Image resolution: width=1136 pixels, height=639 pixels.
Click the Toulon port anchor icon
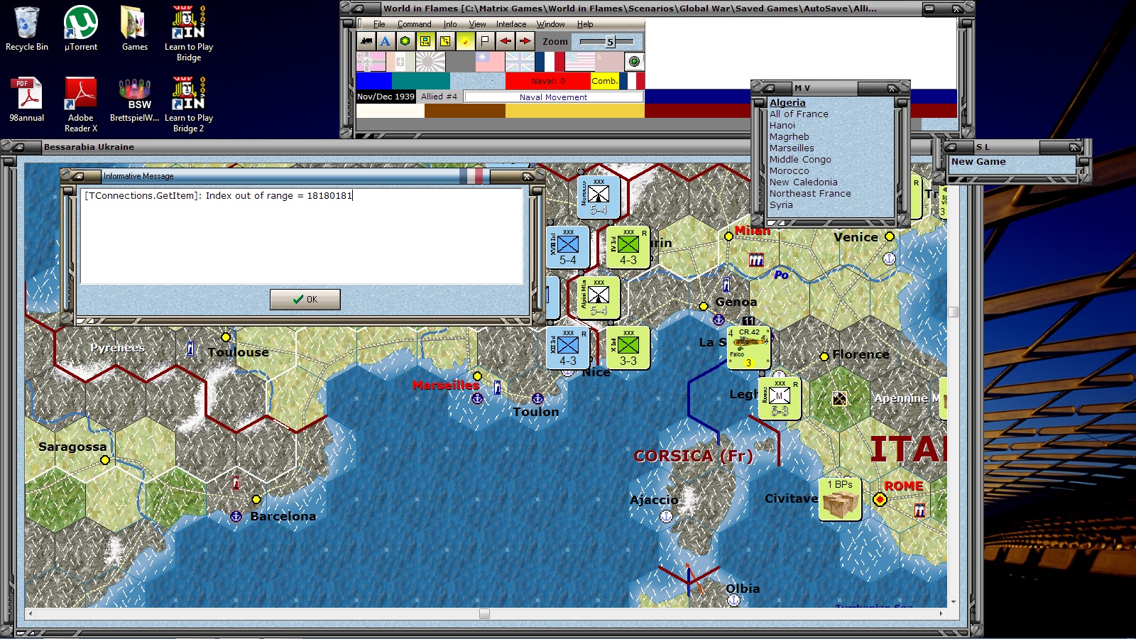[x=537, y=398]
